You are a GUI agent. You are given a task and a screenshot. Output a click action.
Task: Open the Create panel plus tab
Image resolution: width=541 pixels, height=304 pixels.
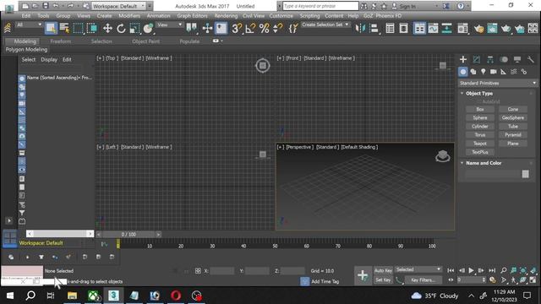463,59
